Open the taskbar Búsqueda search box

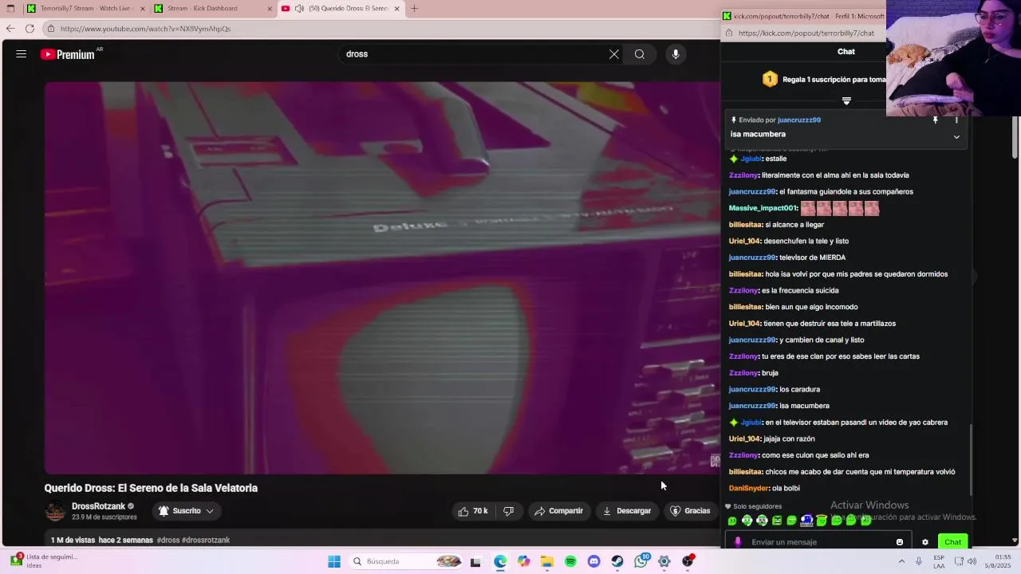[x=407, y=561]
